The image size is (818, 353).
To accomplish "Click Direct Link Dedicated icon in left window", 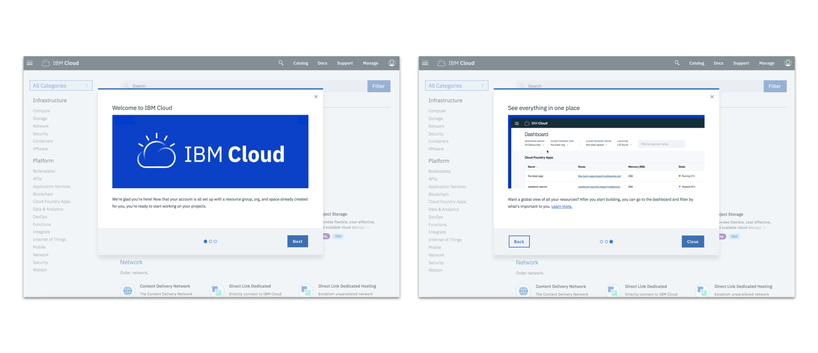I will [x=217, y=290].
